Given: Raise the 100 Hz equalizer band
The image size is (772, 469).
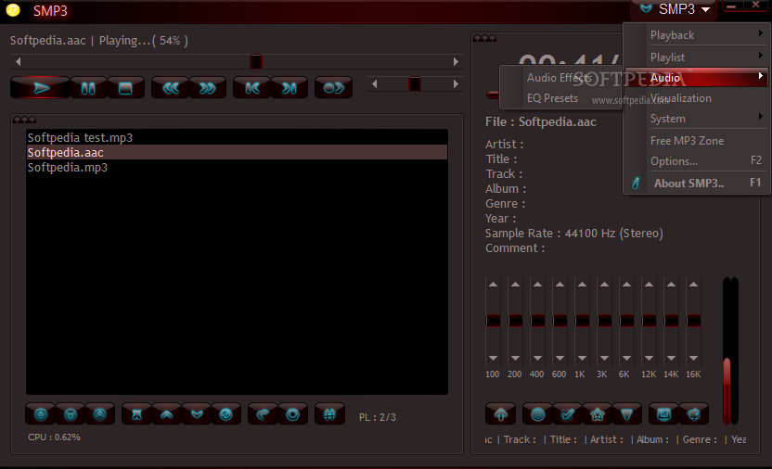Looking at the screenshot, I should tap(493, 285).
